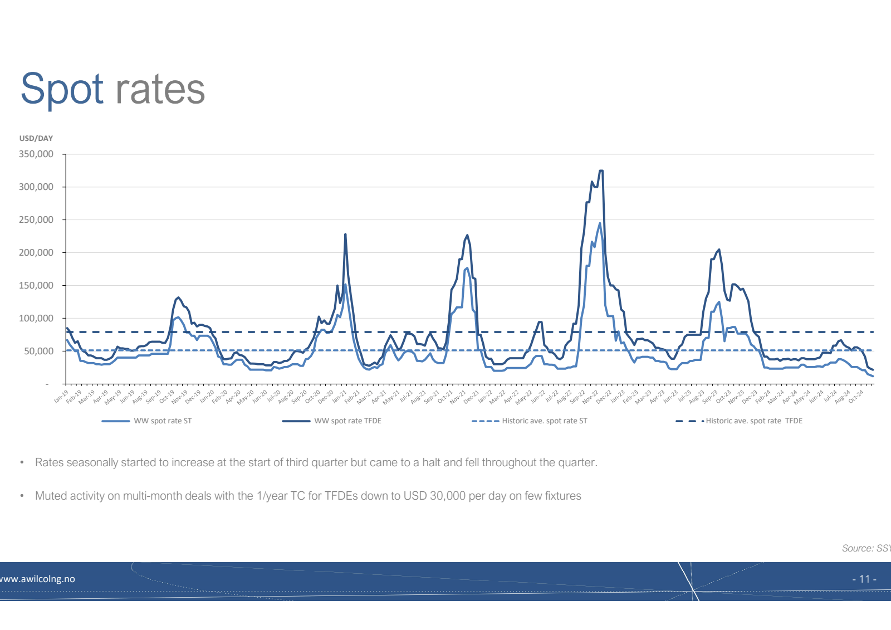The height and width of the screenshot is (630, 891).
Task: Select the 'WW spot rate ST' legend label
Action: click(163, 421)
